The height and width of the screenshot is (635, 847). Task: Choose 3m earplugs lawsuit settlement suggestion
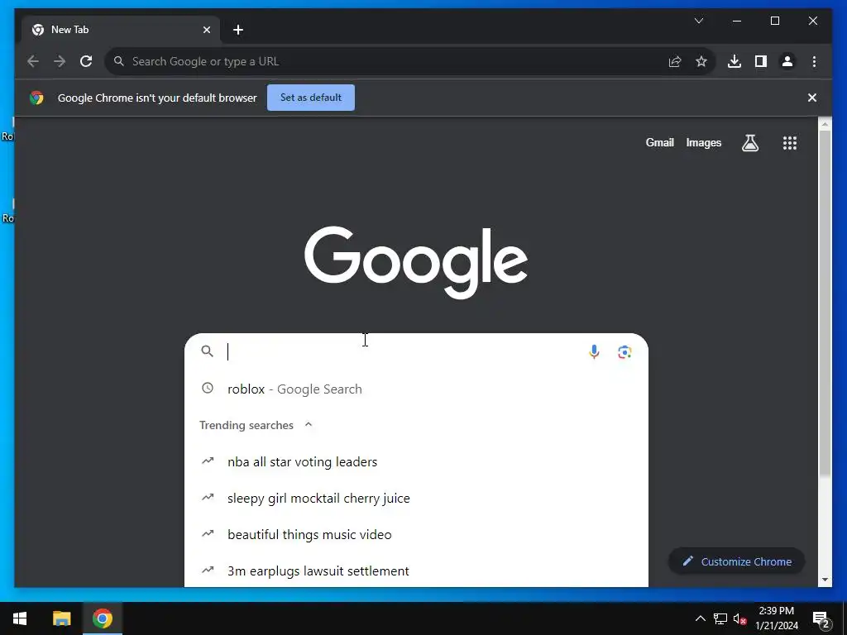[x=416, y=571]
